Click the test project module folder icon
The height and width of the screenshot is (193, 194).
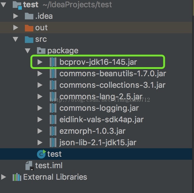(x=17, y=5)
